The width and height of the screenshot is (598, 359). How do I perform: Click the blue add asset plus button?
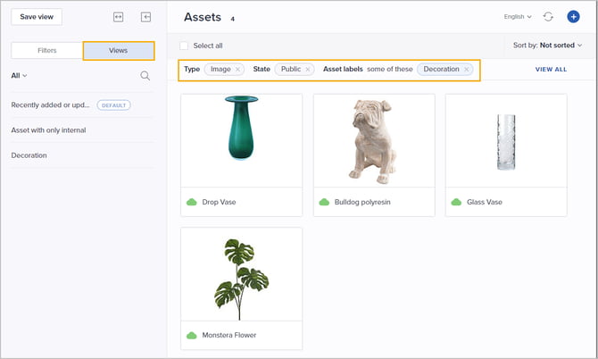[x=573, y=17]
